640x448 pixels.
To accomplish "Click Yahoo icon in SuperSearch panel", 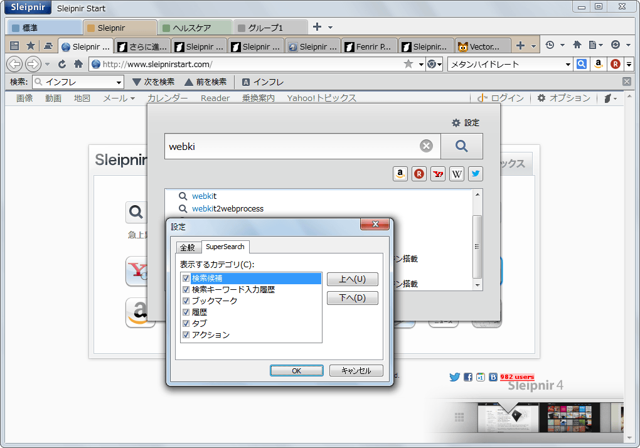I will point(438,174).
